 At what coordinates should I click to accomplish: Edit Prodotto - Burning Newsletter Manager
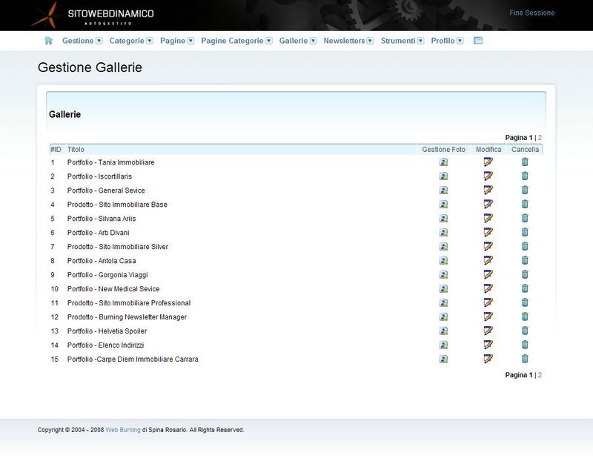point(488,316)
